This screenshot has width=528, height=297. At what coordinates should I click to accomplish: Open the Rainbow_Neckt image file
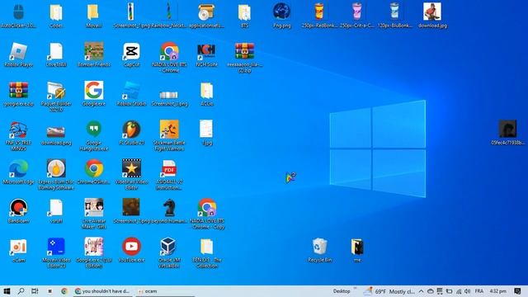(169, 16)
